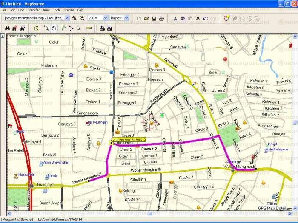Select the Waypoint flag tool
The width and height of the screenshot is (298, 223).
tap(63, 28)
